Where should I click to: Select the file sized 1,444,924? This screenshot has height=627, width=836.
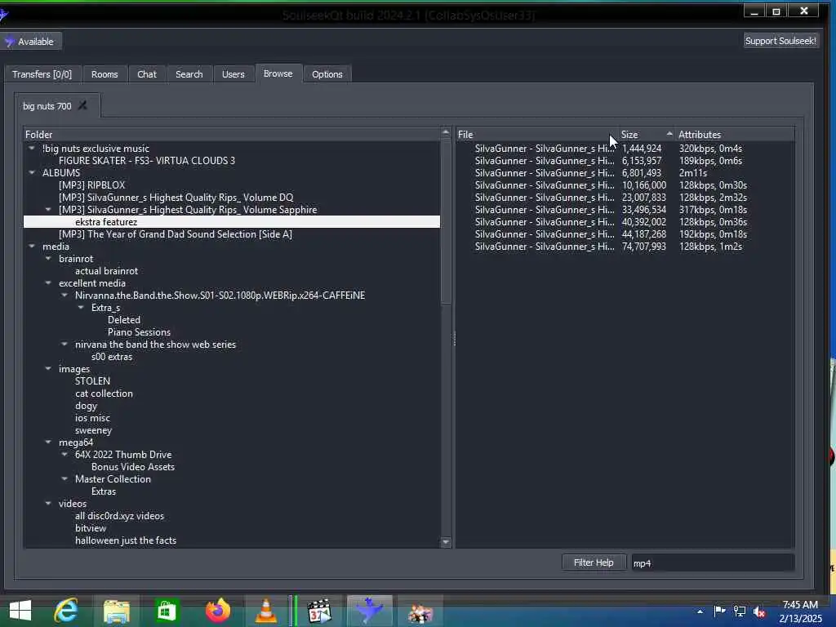tap(625, 149)
